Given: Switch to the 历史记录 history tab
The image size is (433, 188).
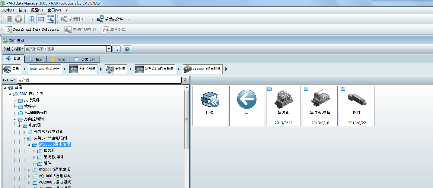Looking at the screenshot, I should 84,59.
